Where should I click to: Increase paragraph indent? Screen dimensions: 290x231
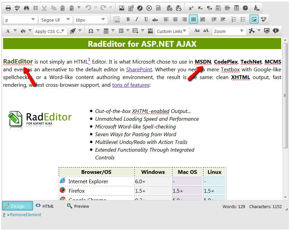click(214, 19)
